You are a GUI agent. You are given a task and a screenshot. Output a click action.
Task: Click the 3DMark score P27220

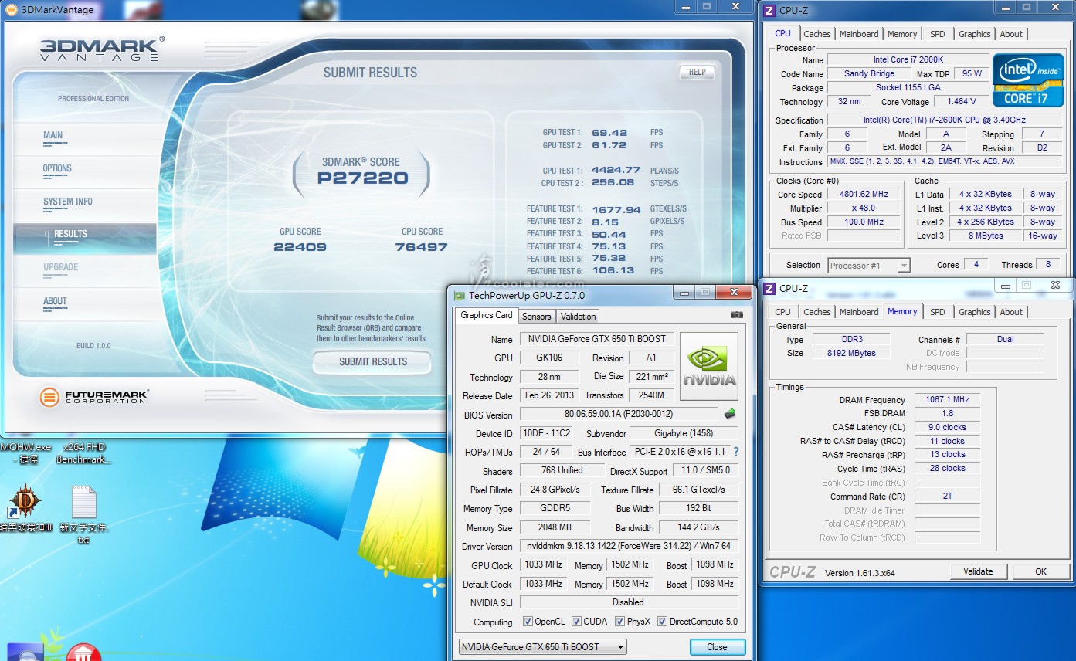click(362, 178)
